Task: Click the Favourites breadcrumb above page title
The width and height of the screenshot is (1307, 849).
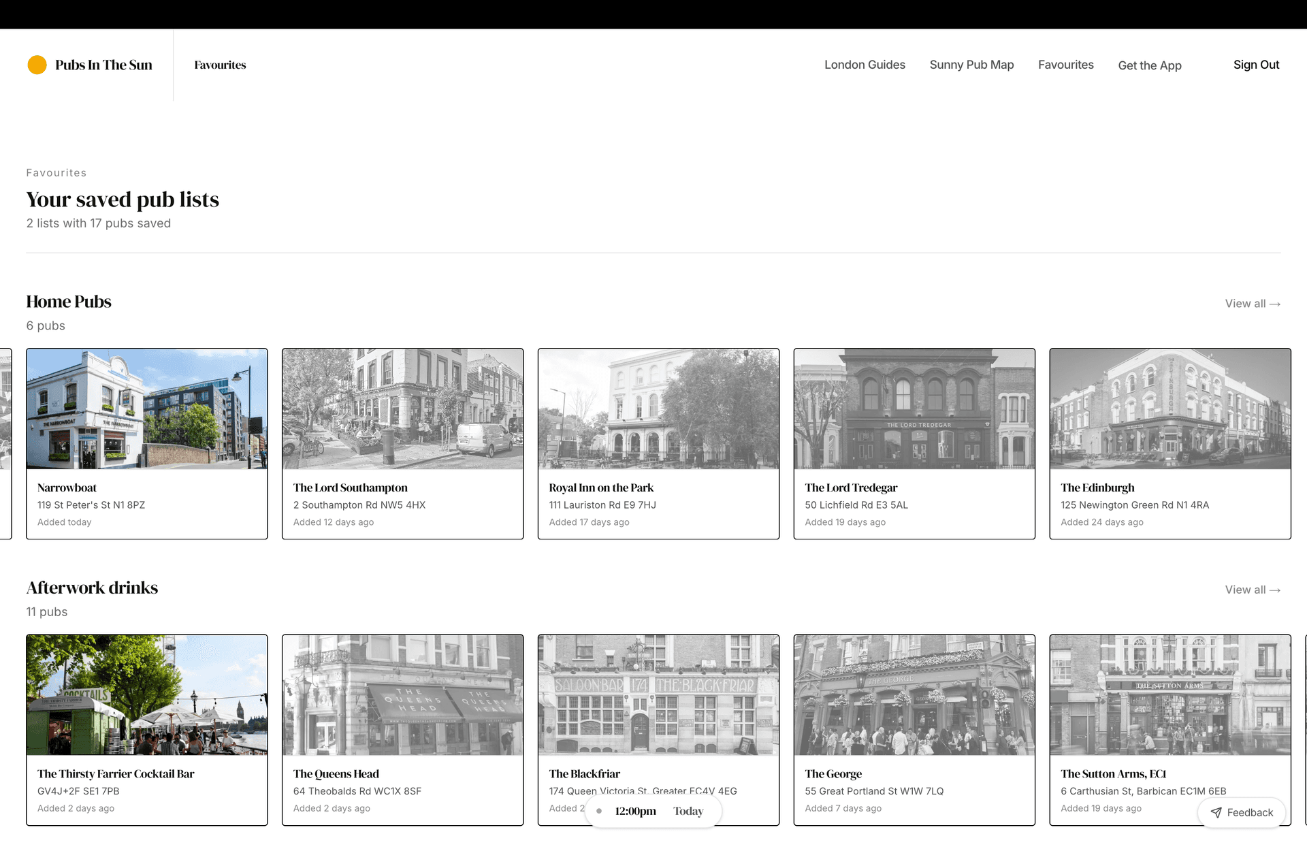Action: [x=57, y=172]
